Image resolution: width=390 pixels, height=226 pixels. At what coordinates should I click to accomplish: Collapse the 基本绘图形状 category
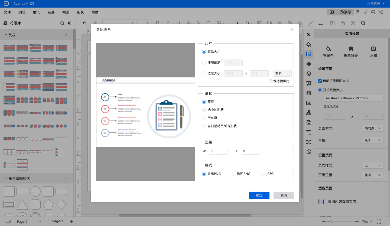coord(6,178)
